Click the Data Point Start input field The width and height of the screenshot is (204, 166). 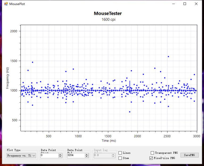click(x=49, y=156)
